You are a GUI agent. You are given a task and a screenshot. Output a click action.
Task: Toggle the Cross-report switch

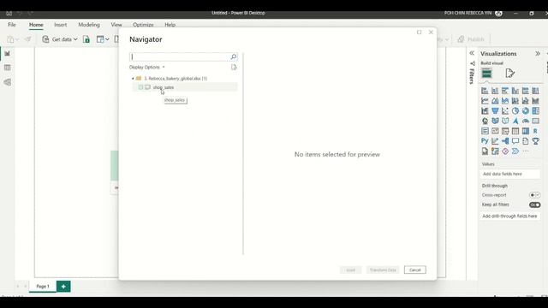coord(534,195)
